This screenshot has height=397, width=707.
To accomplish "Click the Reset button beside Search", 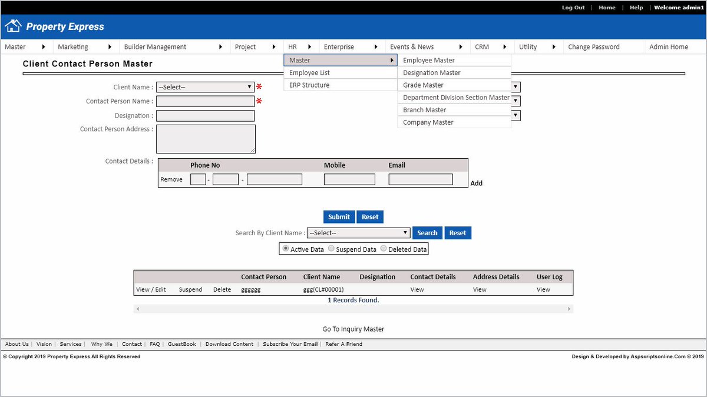I will [x=458, y=233].
